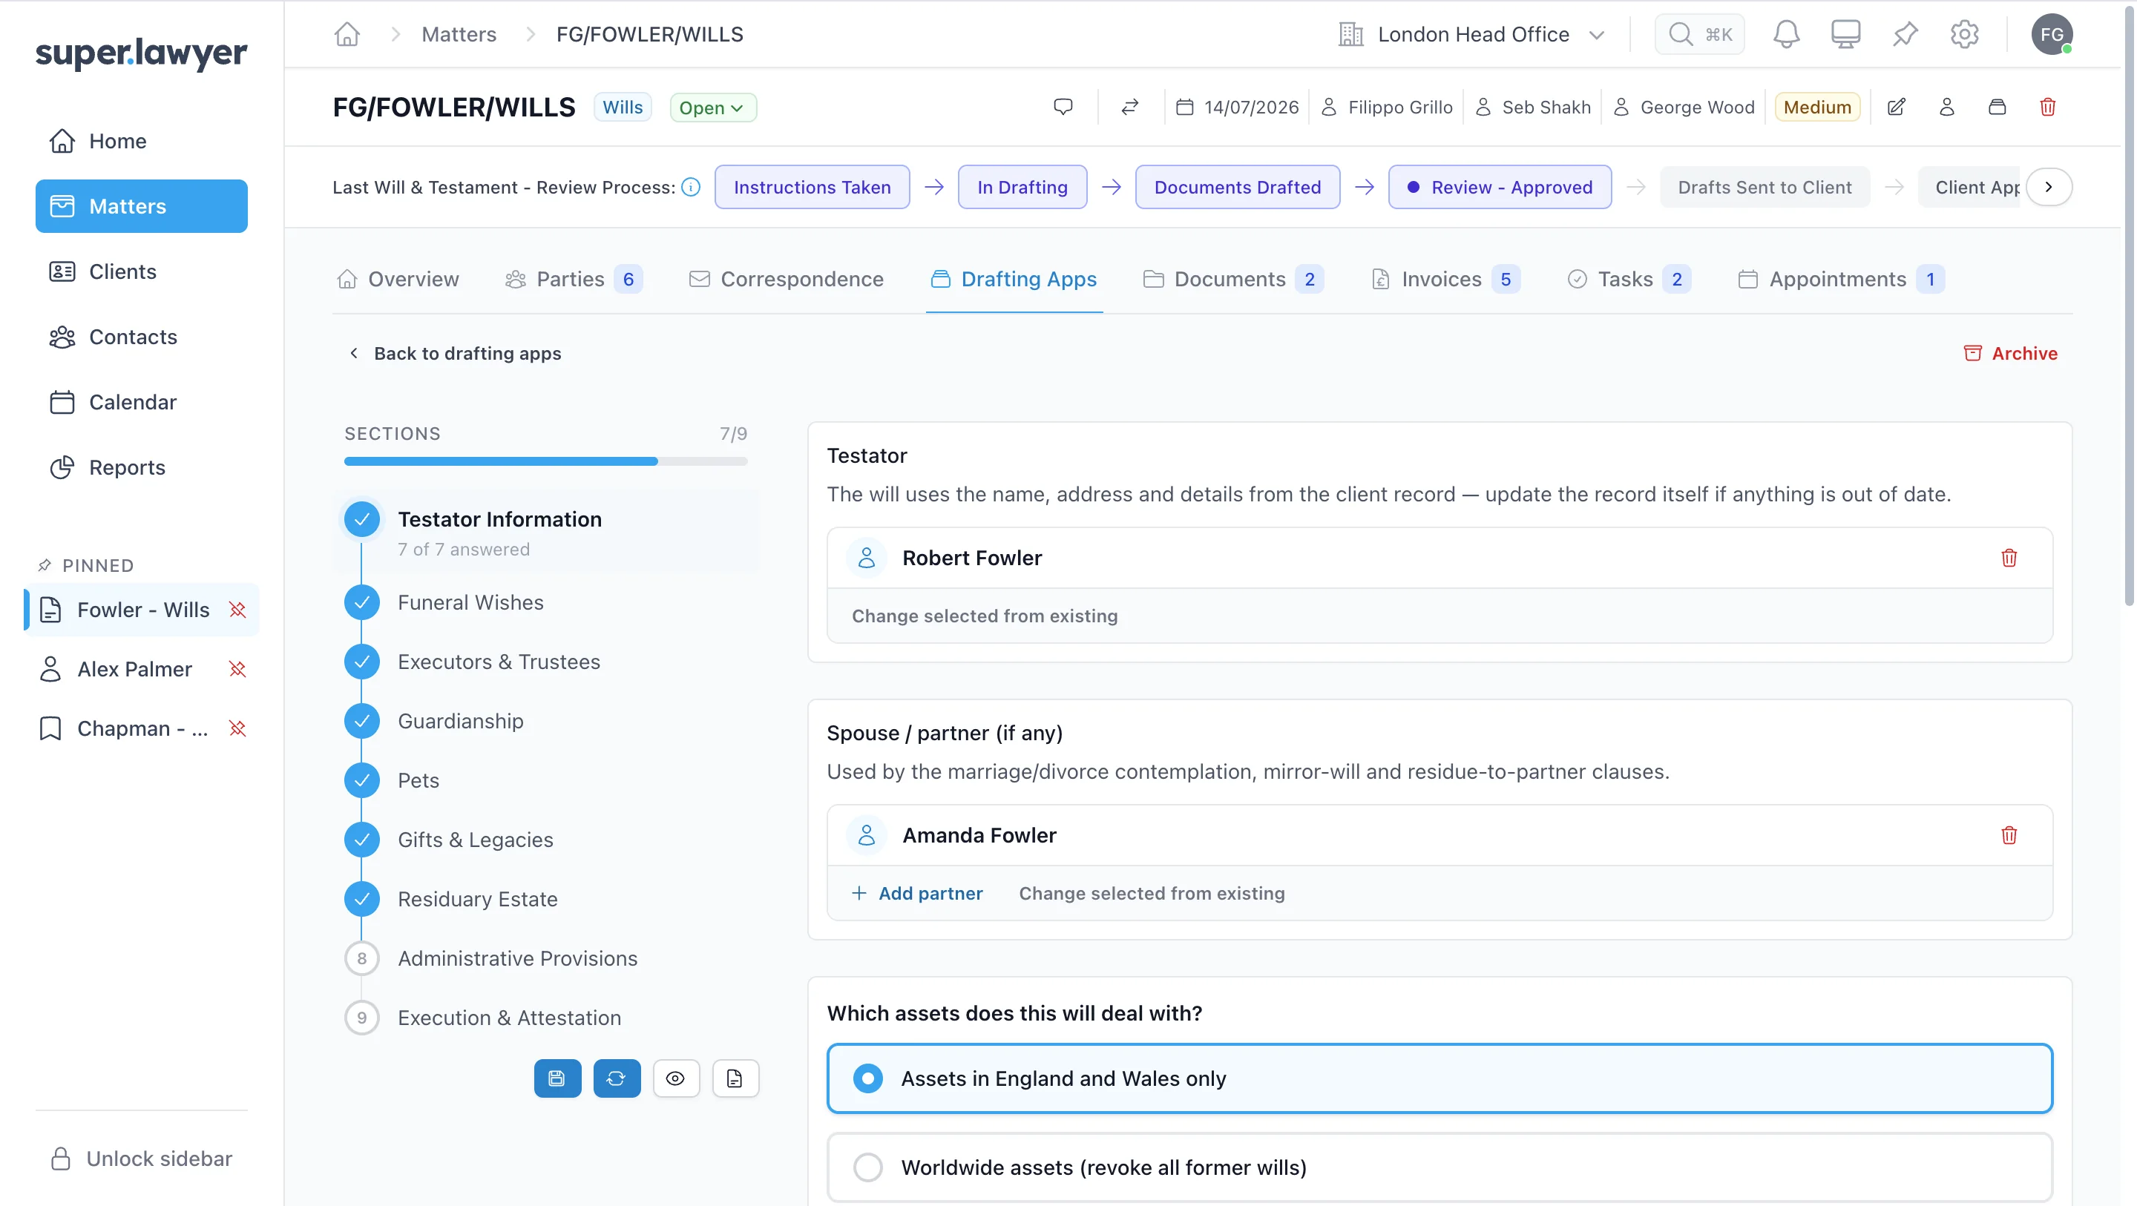Click the Medium priority badge
Image resolution: width=2137 pixels, height=1206 pixels.
pyautogui.click(x=1816, y=107)
